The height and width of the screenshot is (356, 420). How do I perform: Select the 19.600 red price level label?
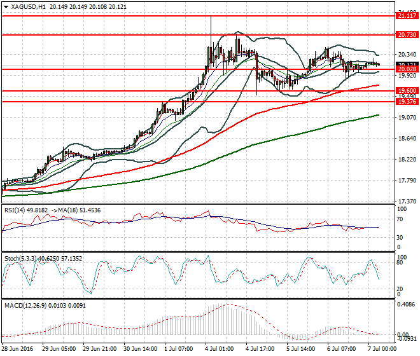click(x=407, y=91)
